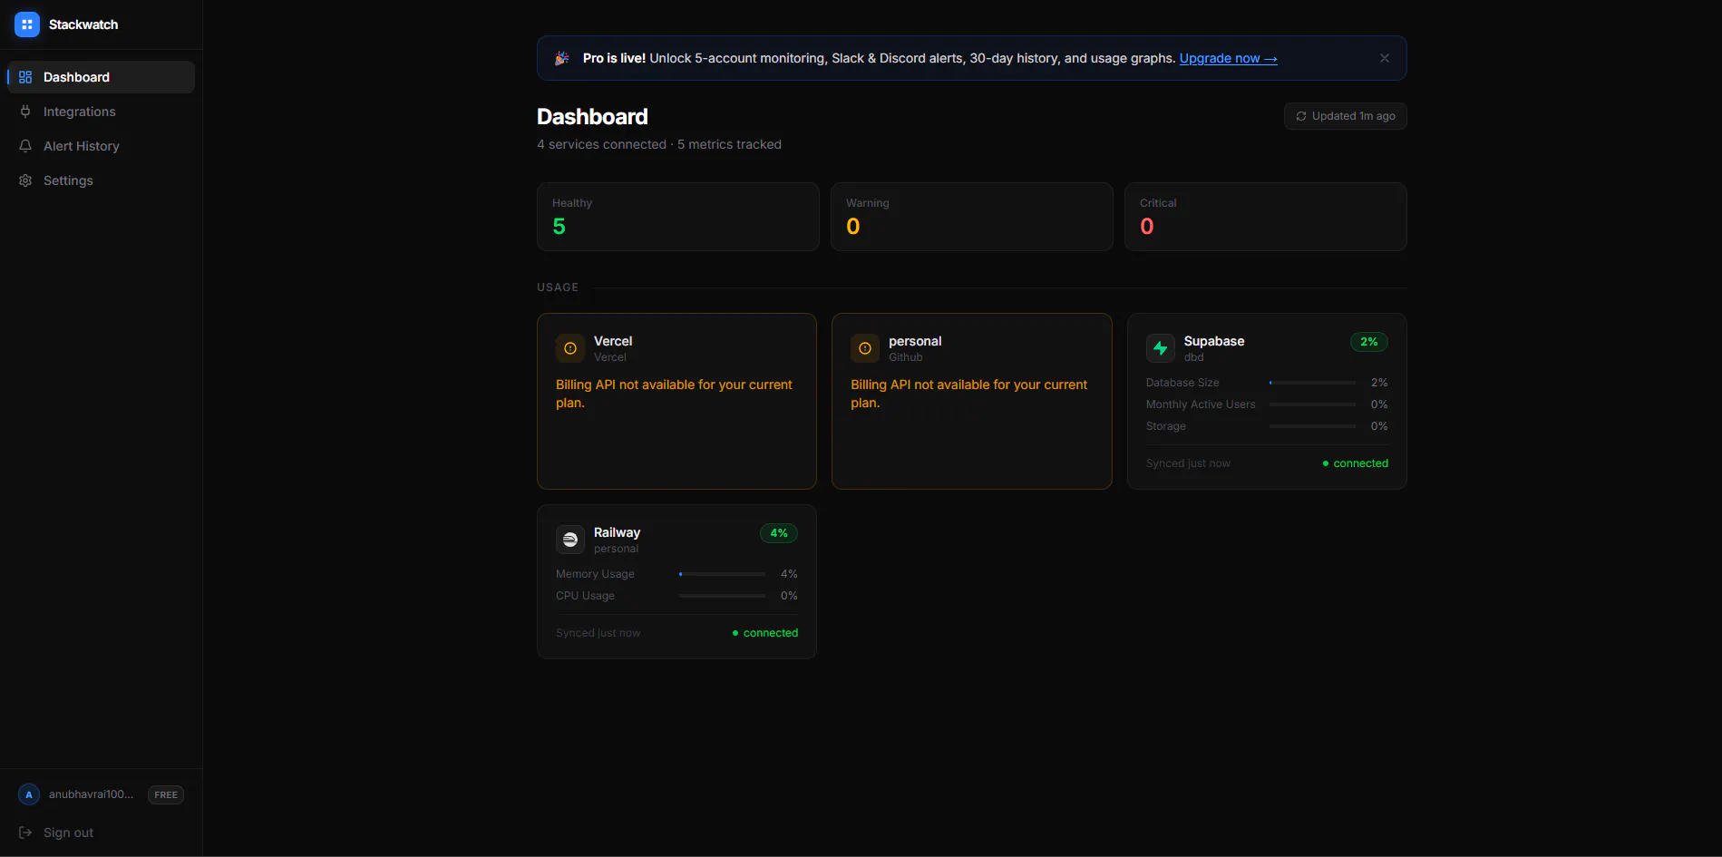
Task: Click the Monthly Active Users label
Action: point(1201,404)
